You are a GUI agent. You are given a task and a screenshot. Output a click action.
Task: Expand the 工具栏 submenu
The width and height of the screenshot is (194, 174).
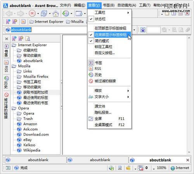[109, 12]
